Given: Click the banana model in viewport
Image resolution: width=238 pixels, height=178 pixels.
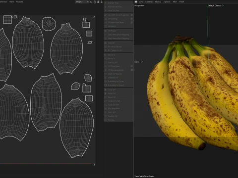Looking at the screenshot, I should click(x=192, y=92).
